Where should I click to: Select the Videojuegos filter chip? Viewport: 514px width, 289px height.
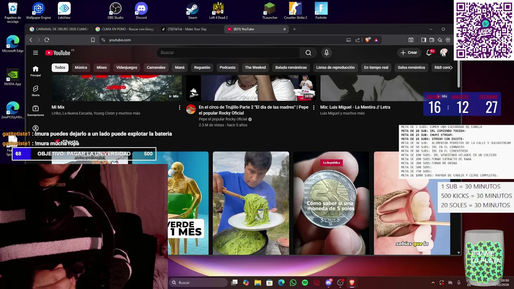(x=127, y=67)
